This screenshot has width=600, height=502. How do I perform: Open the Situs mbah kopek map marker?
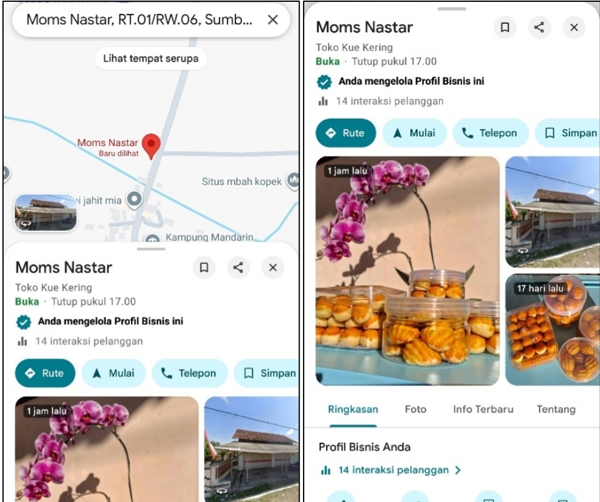point(294,180)
